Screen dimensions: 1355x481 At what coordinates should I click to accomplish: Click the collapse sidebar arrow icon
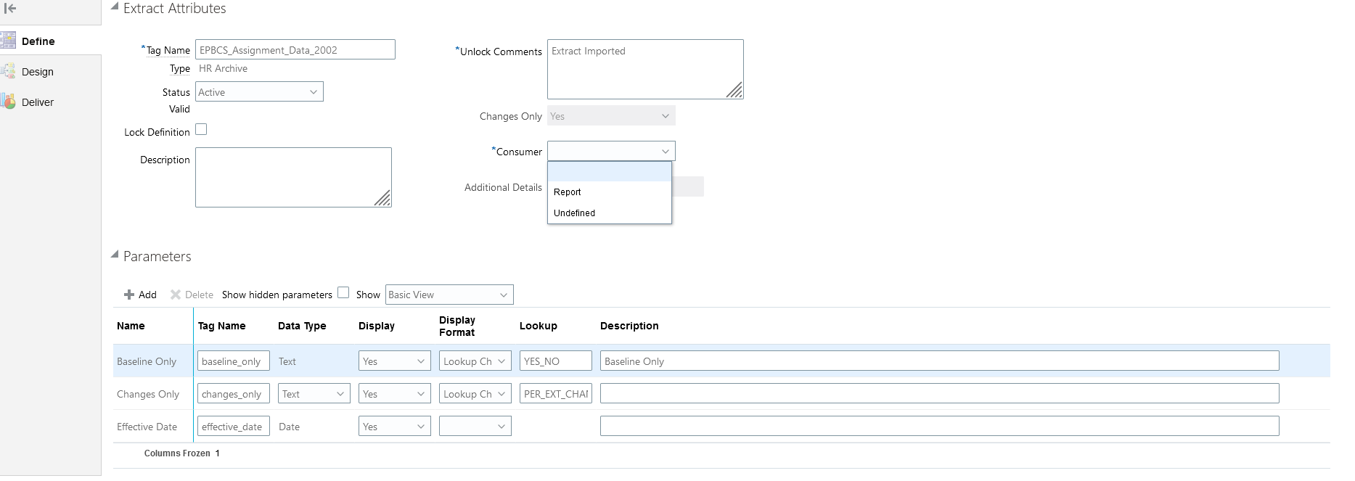tap(10, 9)
